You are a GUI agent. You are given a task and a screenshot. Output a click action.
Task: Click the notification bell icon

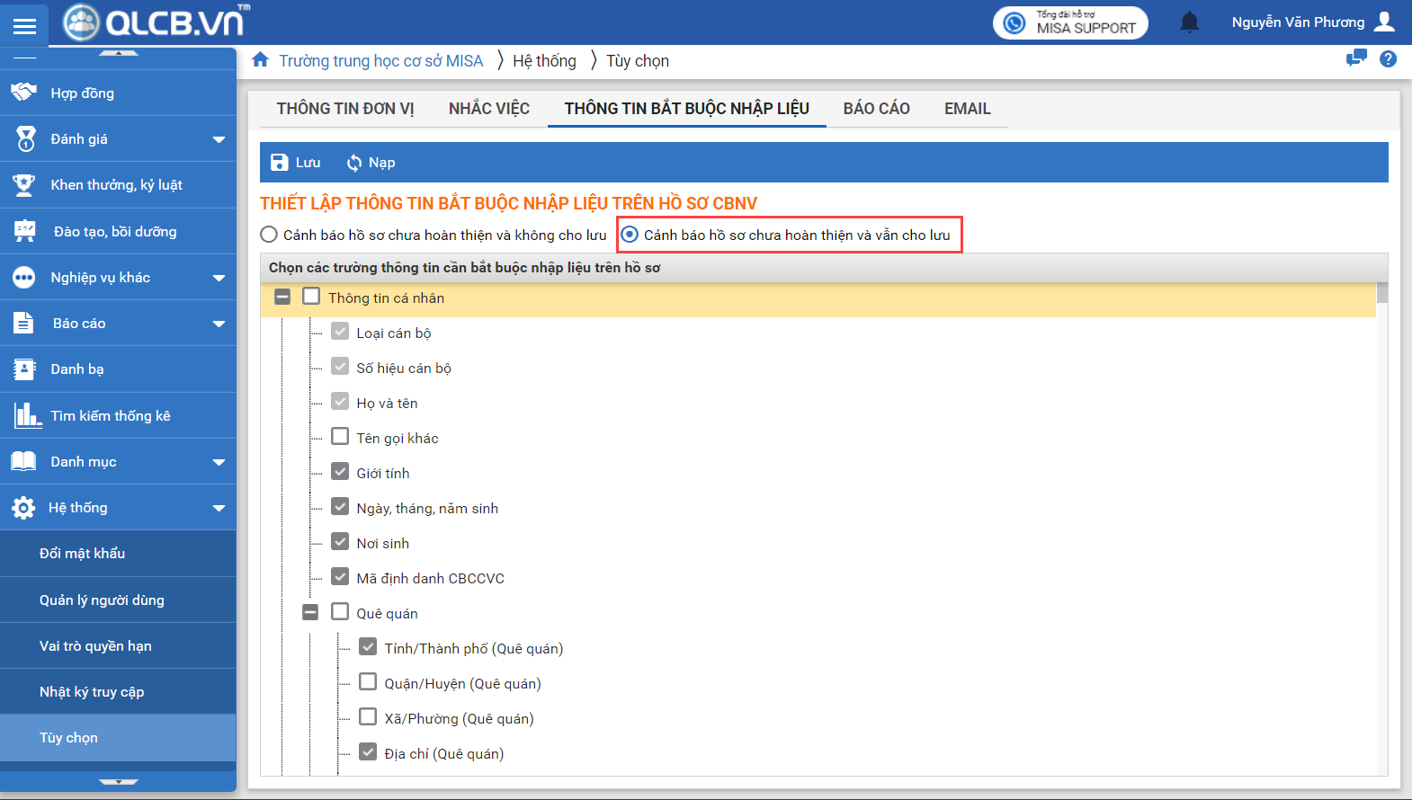(x=1189, y=22)
